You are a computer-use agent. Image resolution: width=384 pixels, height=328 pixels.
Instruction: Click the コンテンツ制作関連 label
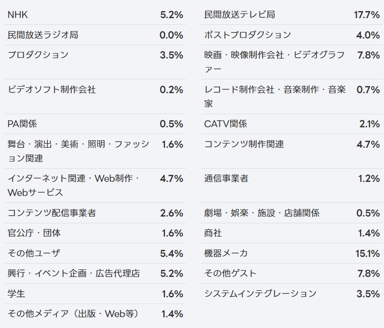244,144
